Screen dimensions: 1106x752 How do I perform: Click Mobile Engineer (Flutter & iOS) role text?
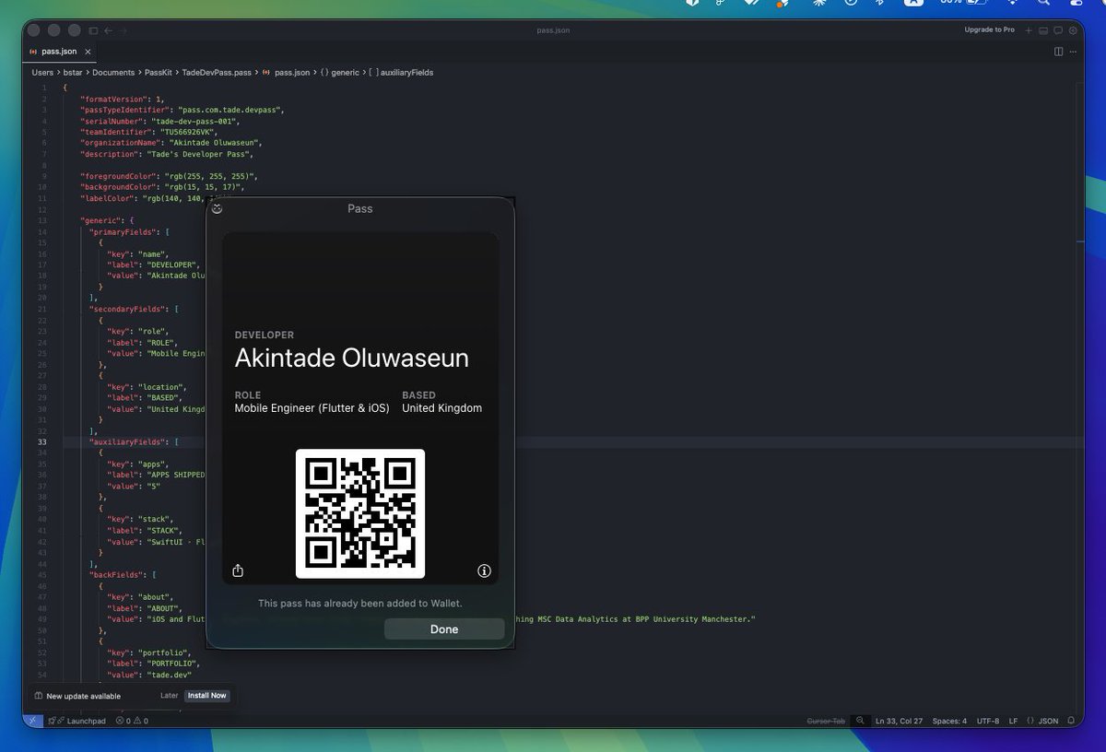[x=312, y=408]
